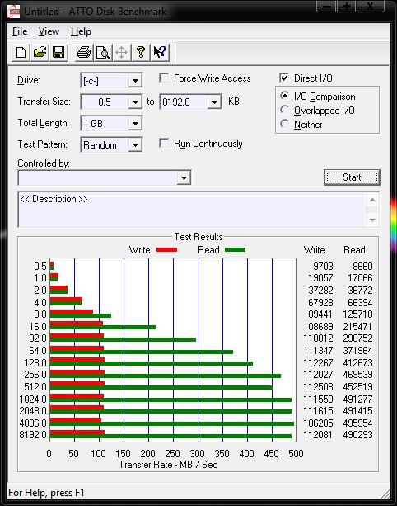Click the Open file folder icon
Viewport: 397px width, 506px height.
point(40,52)
